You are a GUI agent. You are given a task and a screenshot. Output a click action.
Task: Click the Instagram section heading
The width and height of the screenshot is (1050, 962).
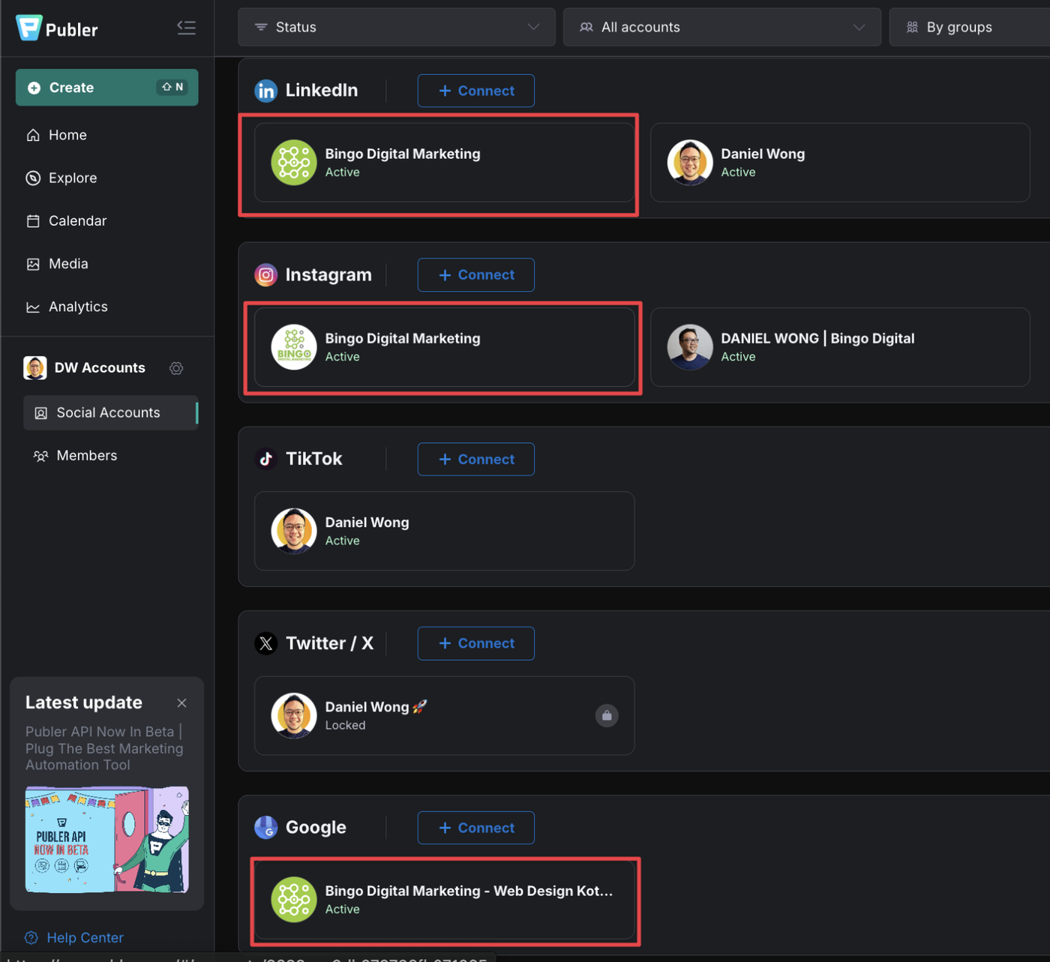point(328,275)
